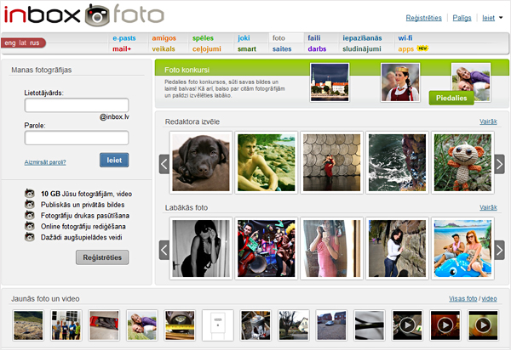511x350 pixels.
Task: Click the Aizmirsāt paroli? link
Action: point(45,162)
